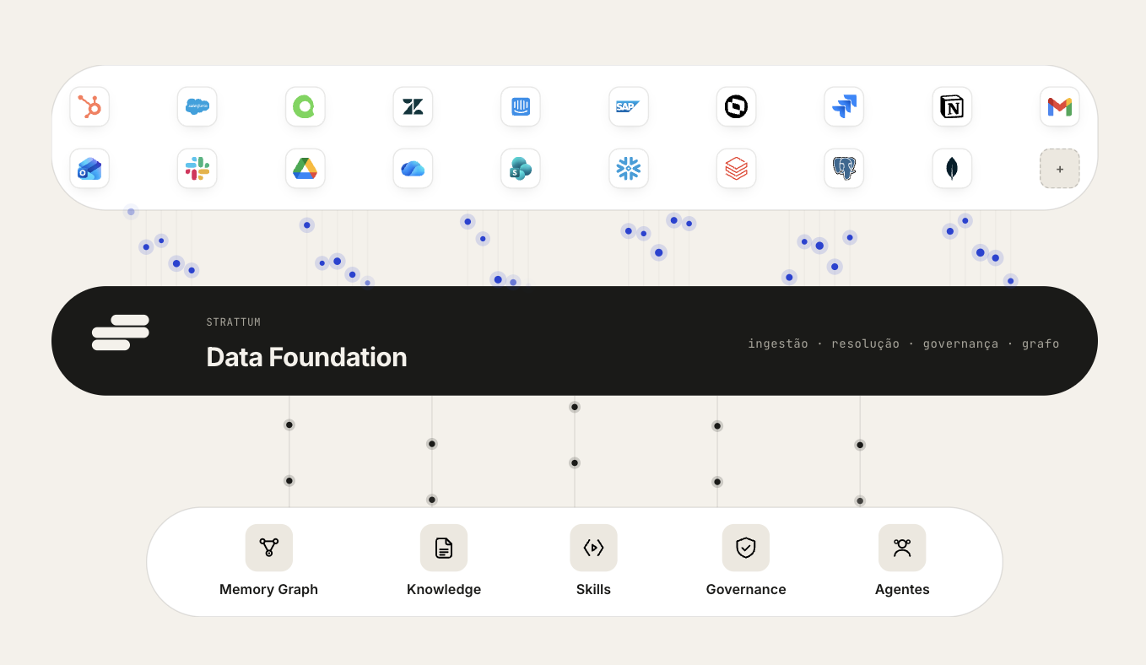Viewport: 1146px width, 665px height.
Task: Click the plus tile to add integration
Action: (1060, 169)
